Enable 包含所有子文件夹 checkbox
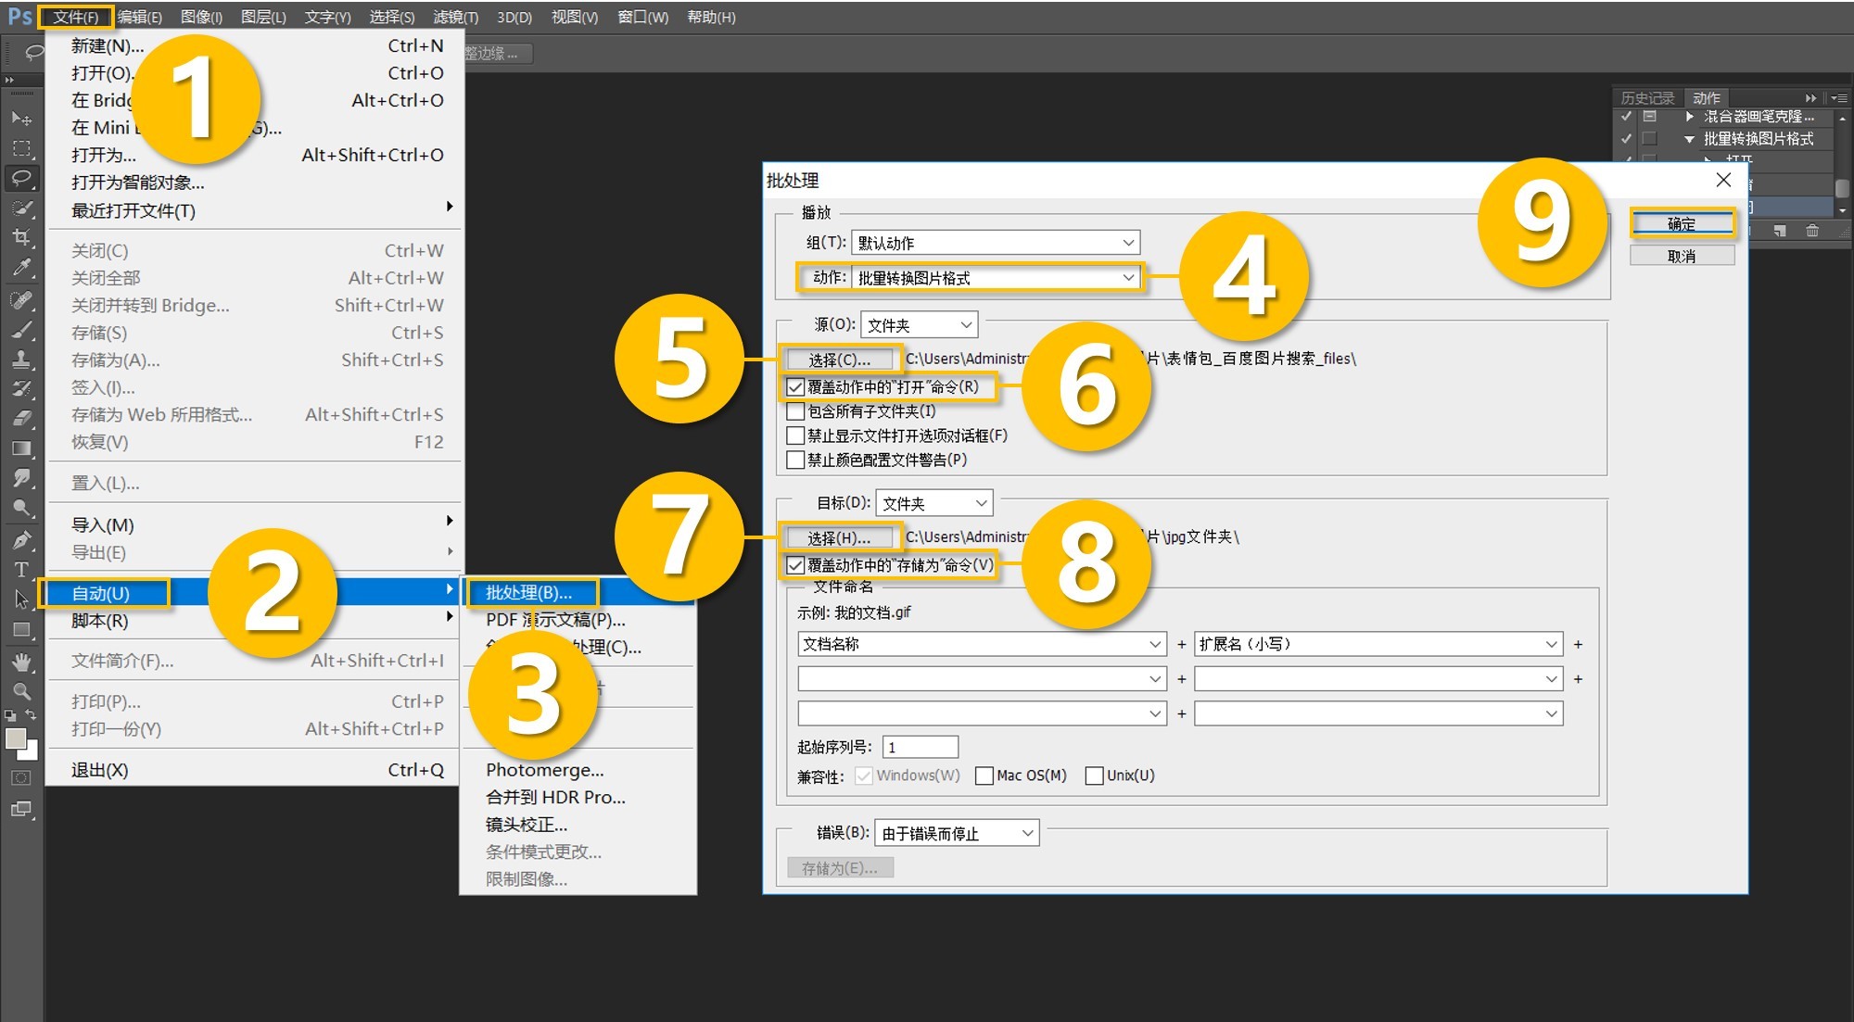Viewport: 1854px width, 1022px height. coord(795,411)
